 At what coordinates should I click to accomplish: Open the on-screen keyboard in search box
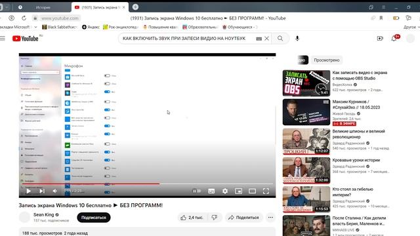259,39
